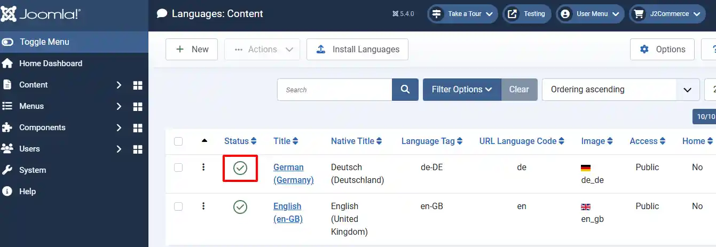The height and width of the screenshot is (247, 716).
Task: Sort by Home column
Action: click(x=698, y=141)
